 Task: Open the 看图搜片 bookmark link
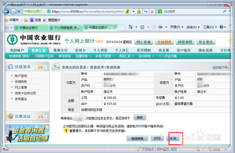coord(52,20)
